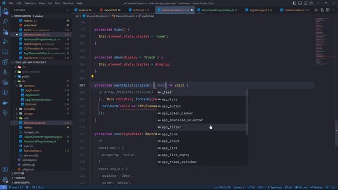Click the Run play icon in editor toolbar

click(x=316, y=10)
